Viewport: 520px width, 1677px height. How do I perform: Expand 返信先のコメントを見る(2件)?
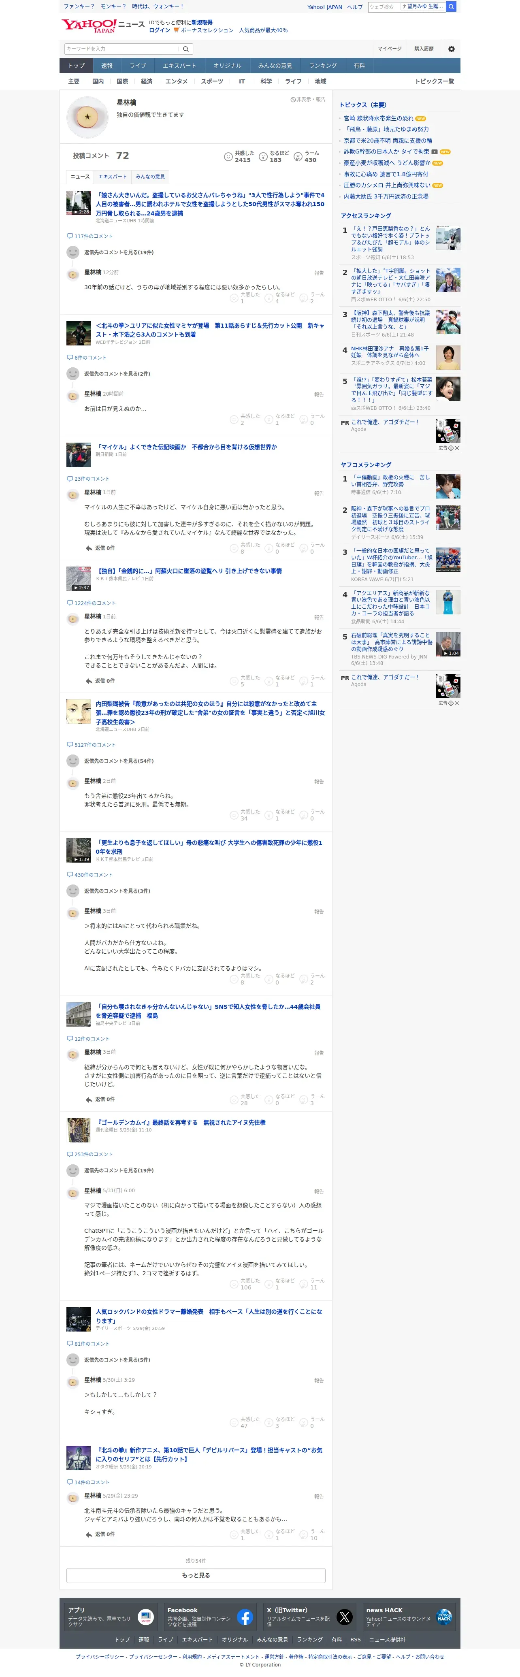click(x=117, y=374)
